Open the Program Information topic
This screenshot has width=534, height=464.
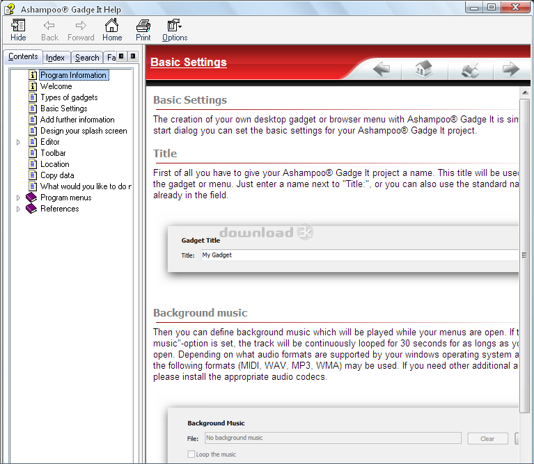[x=74, y=75]
